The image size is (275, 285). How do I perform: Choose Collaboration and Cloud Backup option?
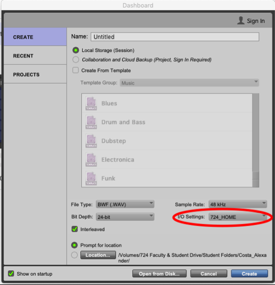76,59
